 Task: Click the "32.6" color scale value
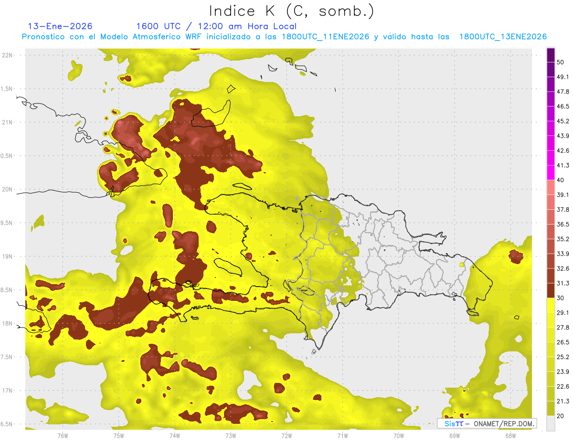[x=563, y=268]
